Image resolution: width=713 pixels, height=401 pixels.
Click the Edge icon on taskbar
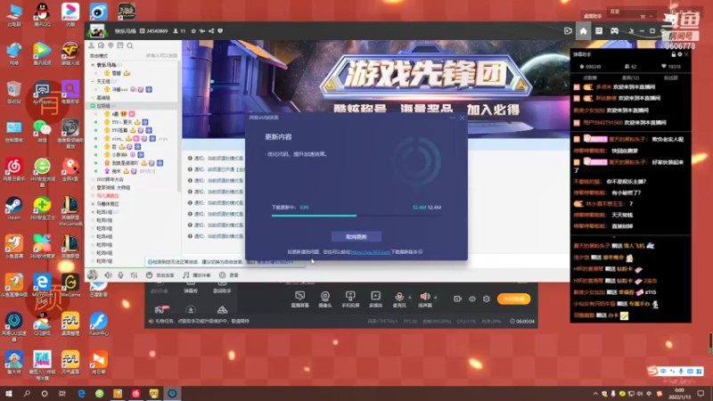(x=81, y=393)
